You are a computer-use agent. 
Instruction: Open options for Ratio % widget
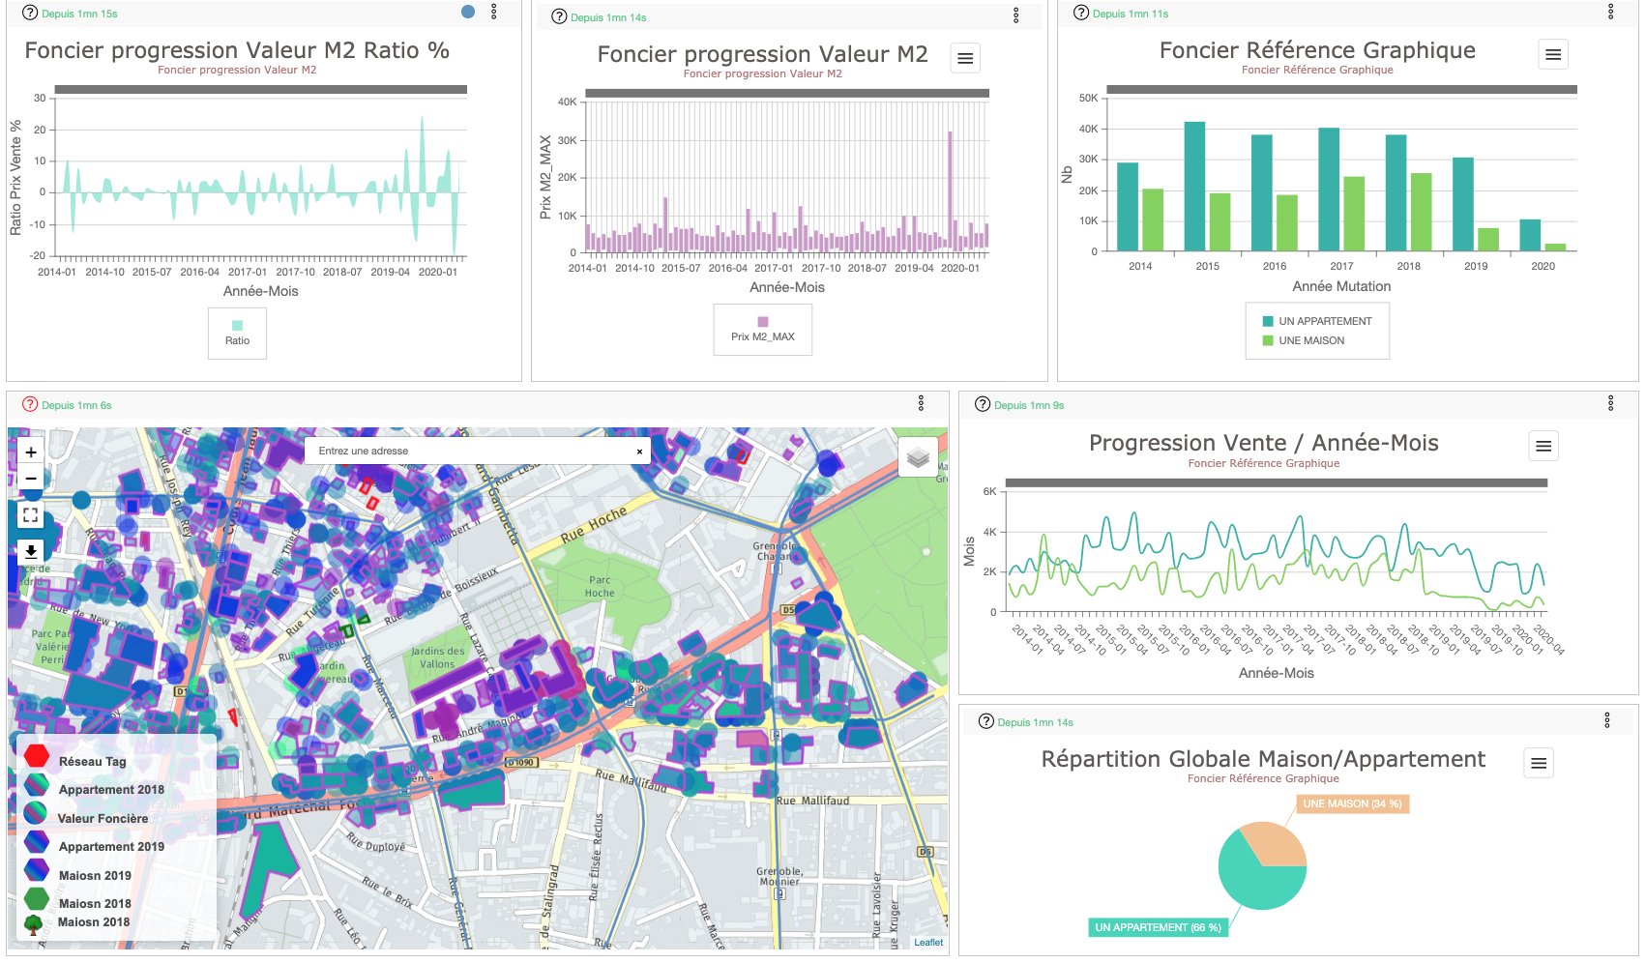[x=494, y=13]
